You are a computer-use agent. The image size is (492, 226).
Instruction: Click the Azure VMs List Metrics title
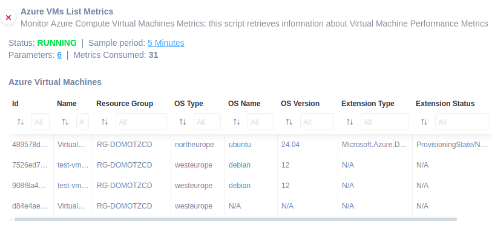pos(67,11)
